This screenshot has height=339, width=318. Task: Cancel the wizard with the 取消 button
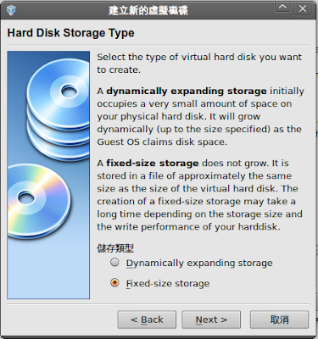pos(279,320)
